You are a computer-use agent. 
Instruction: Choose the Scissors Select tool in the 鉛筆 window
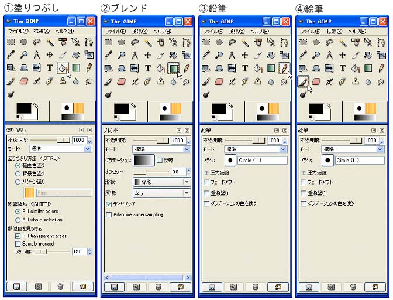click(271, 42)
